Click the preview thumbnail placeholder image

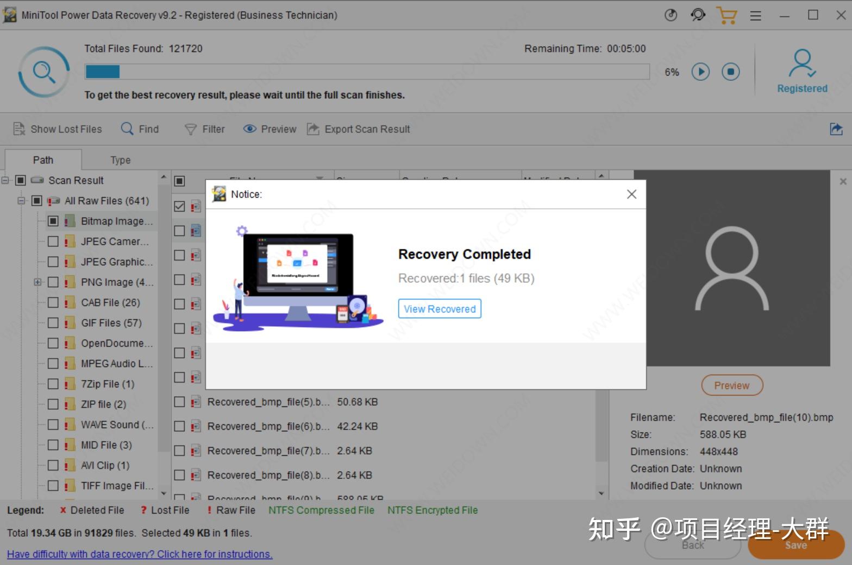coord(731,268)
